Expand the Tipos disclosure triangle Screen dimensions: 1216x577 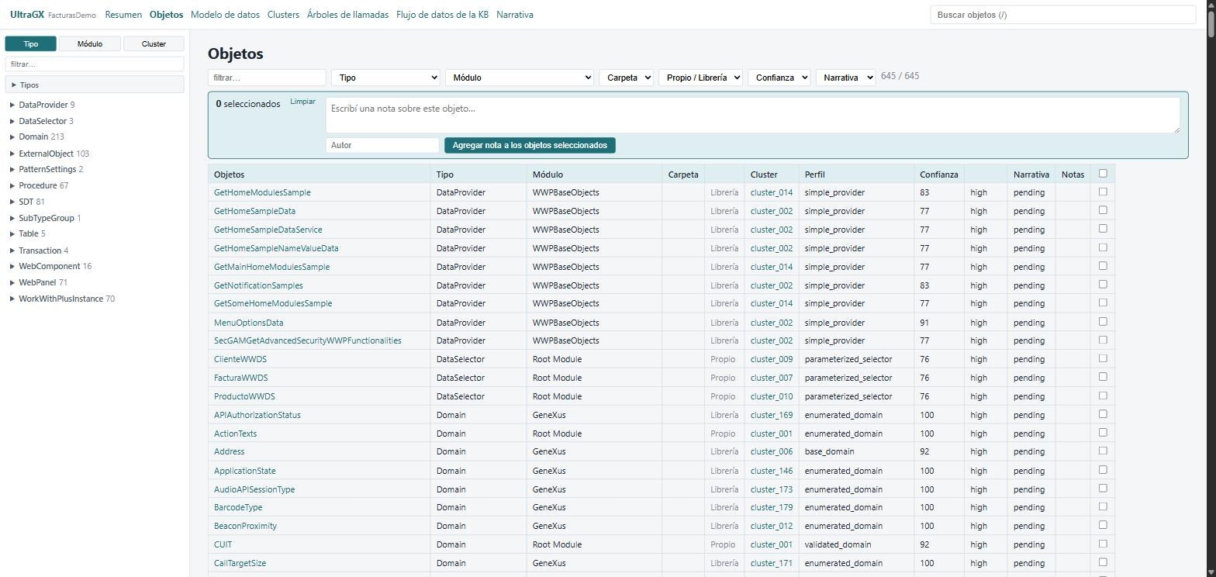14,85
